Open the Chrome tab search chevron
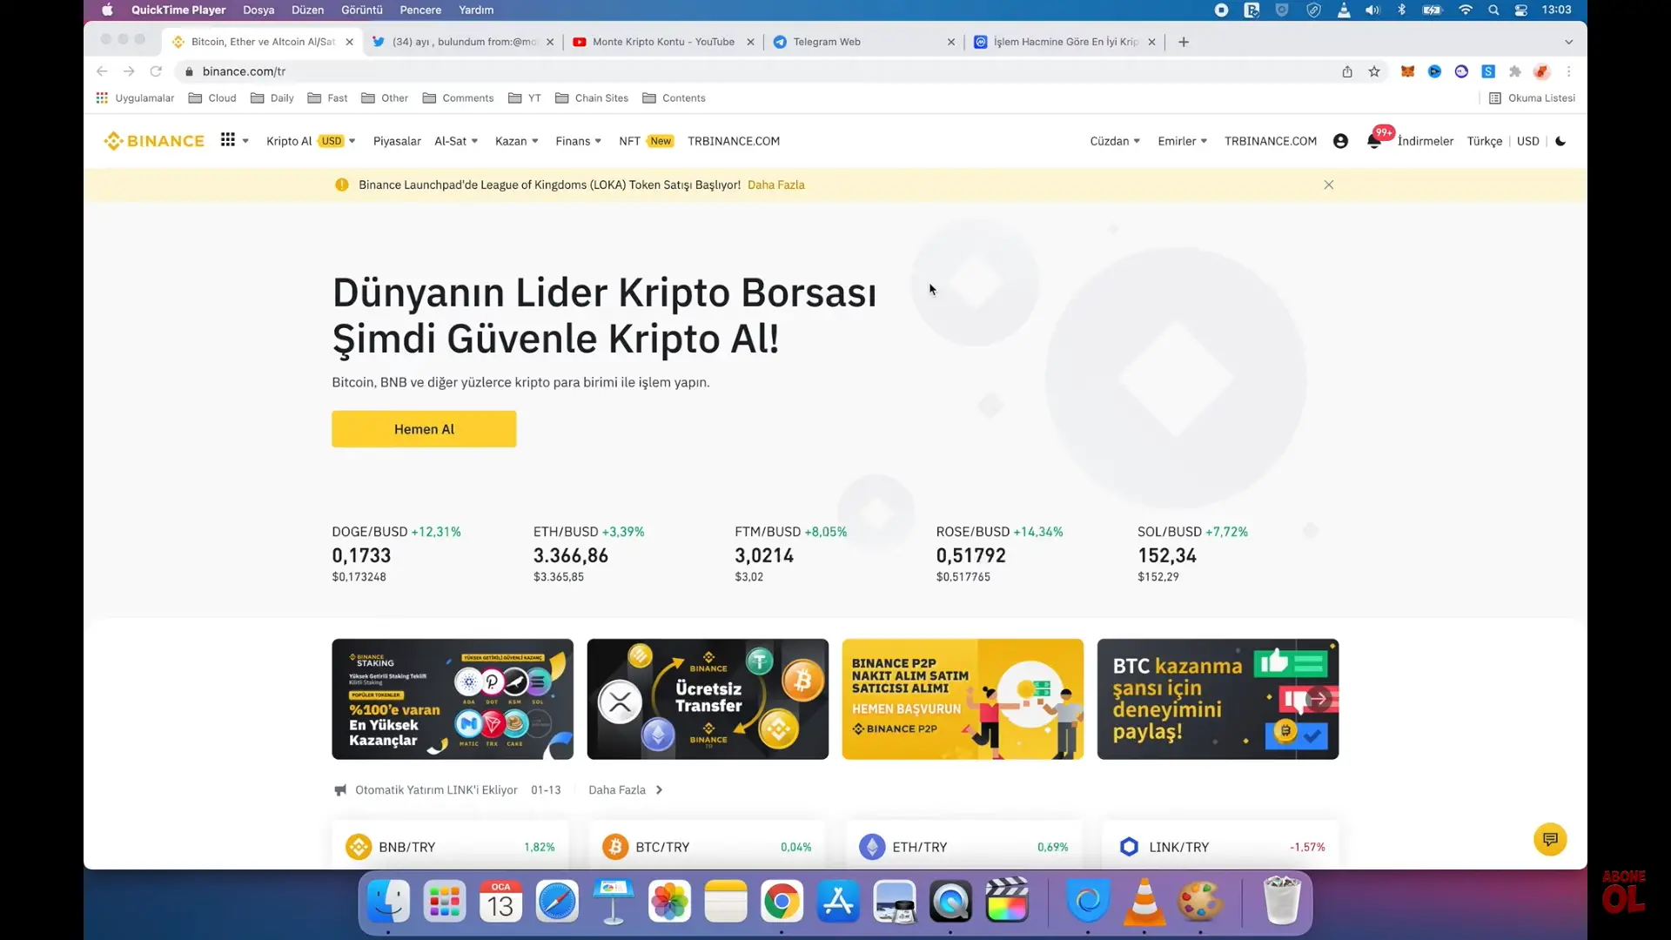This screenshot has height=940, width=1671. pyautogui.click(x=1568, y=42)
